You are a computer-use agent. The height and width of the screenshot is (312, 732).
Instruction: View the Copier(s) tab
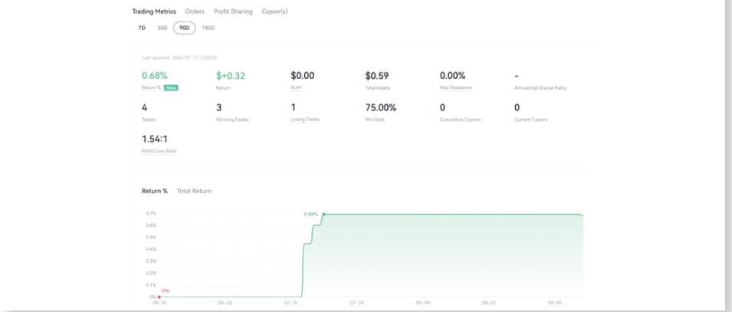point(275,12)
